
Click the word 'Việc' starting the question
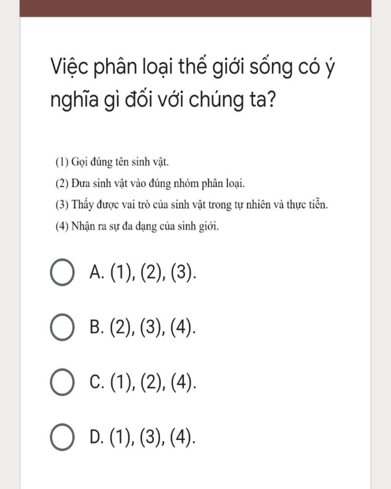(70, 67)
